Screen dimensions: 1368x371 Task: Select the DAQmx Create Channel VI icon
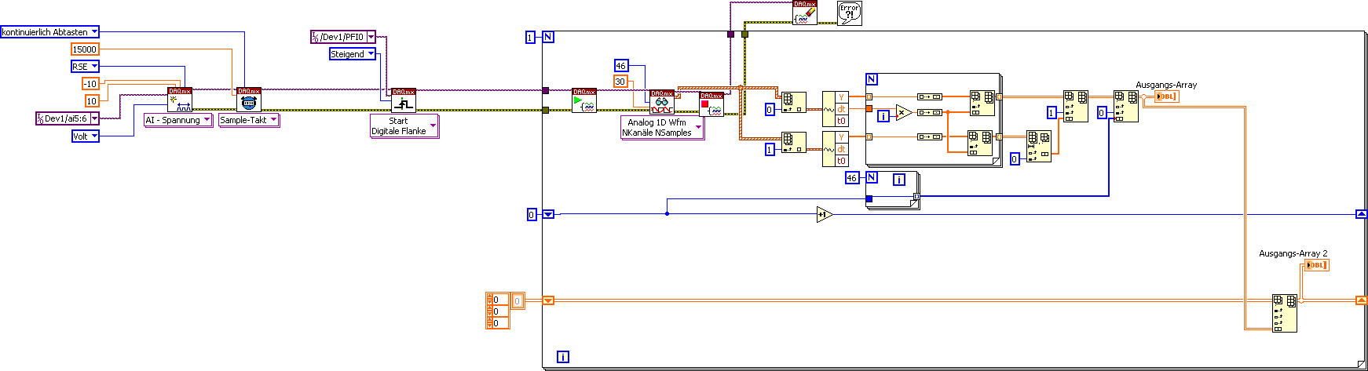click(x=180, y=100)
